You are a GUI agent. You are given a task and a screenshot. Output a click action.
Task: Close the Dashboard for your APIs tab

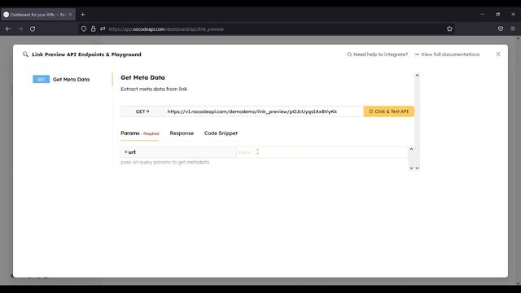70,15
